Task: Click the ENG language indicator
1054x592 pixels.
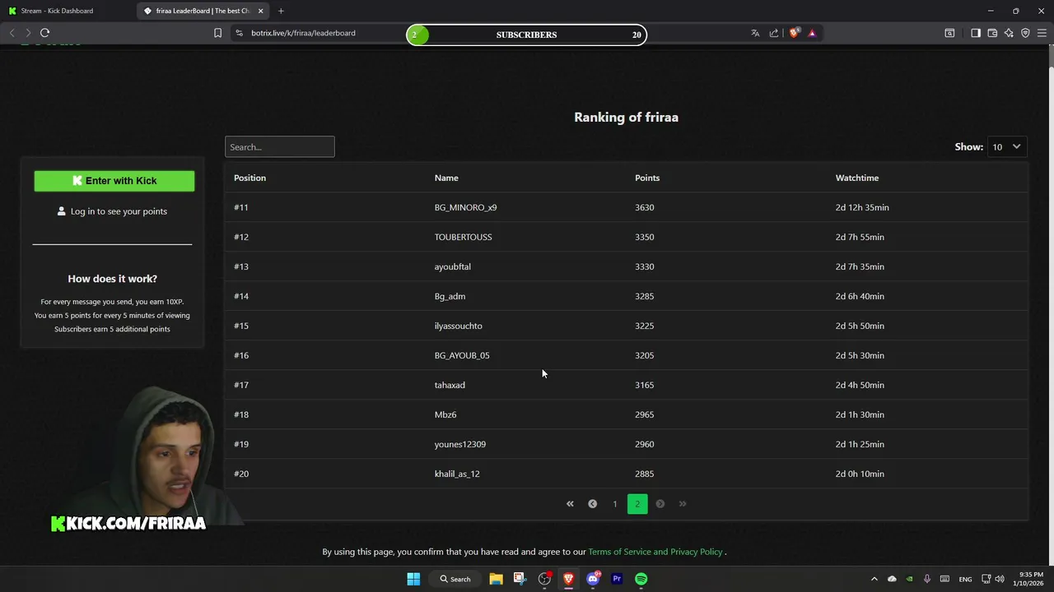Action: tap(965, 579)
